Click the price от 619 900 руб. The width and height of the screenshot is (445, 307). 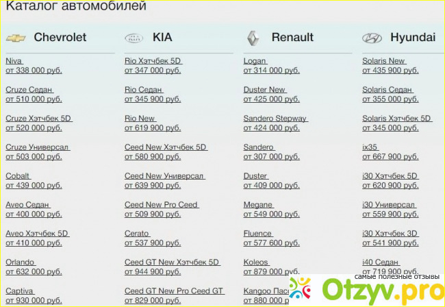click(x=153, y=127)
